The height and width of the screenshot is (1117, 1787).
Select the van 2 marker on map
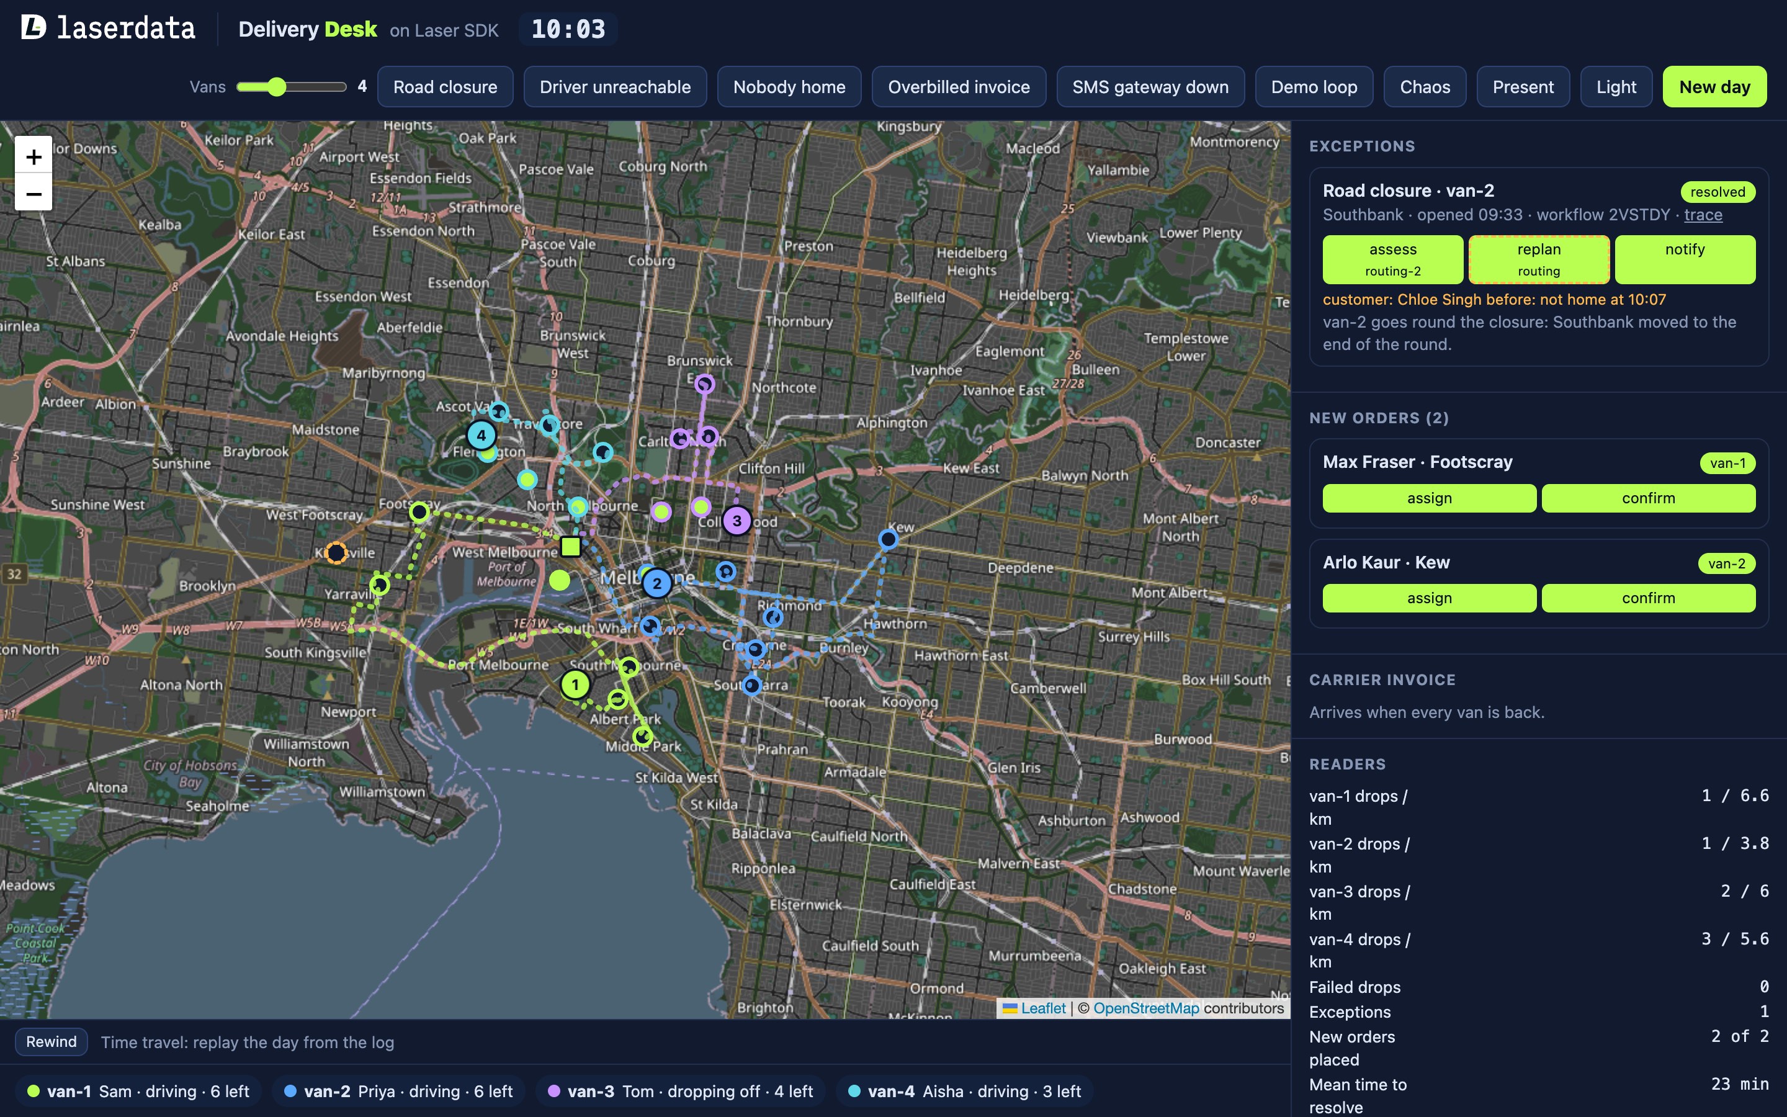coord(656,583)
